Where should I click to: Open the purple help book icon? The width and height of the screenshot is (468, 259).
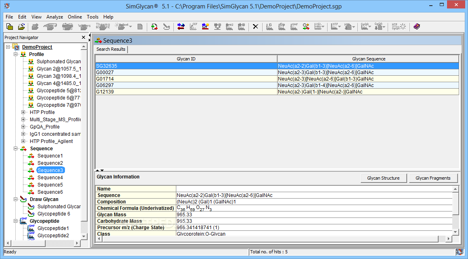pos(417,27)
